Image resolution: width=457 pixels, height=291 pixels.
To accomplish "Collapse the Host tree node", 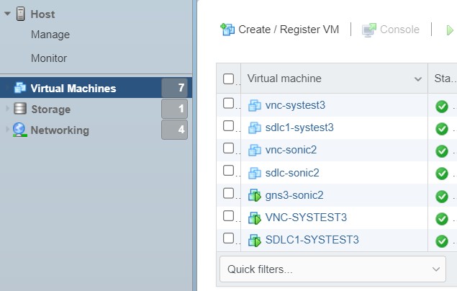I will [x=7, y=14].
